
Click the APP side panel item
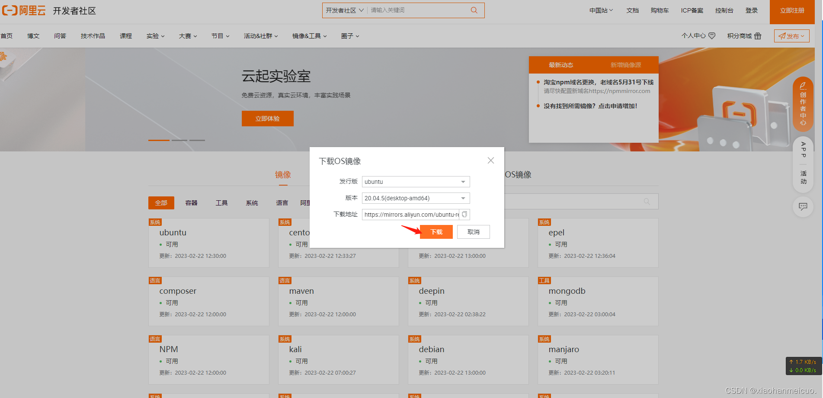803,150
